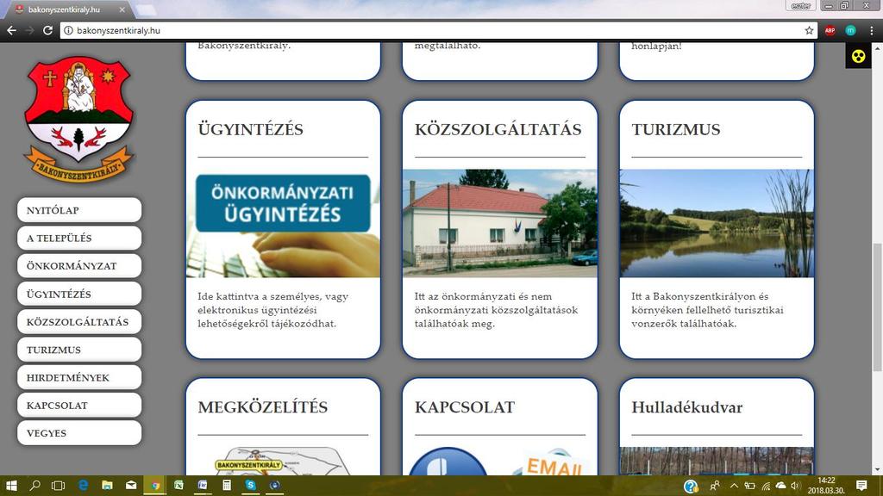Show hidden tray icons with the chevron

click(734, 486)
